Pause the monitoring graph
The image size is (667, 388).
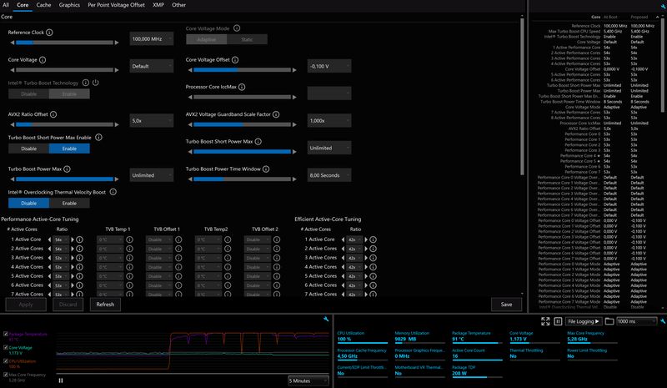tap(61, 380)
